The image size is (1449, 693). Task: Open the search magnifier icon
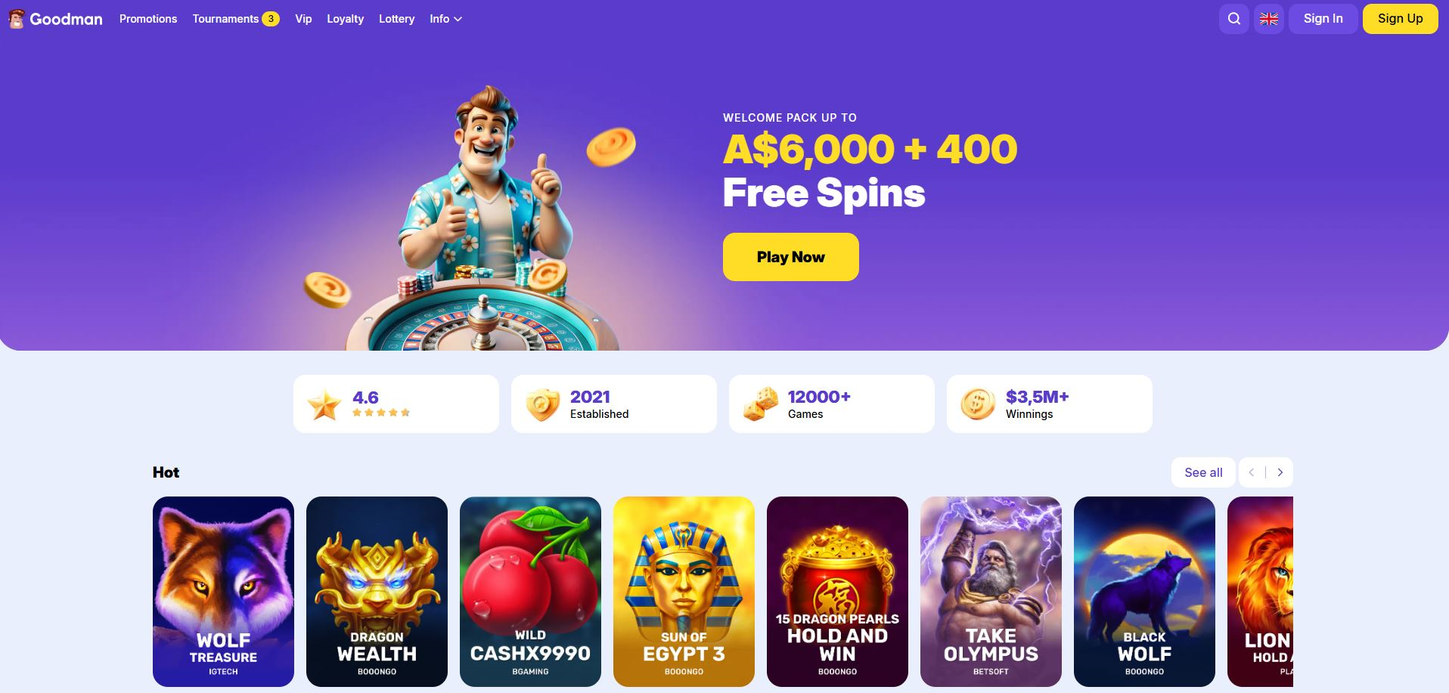coord(1233,19)
